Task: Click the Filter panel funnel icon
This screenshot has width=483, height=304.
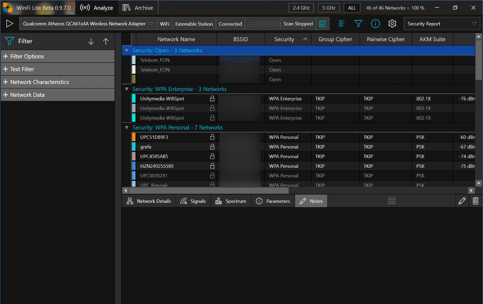Action: tap(9, 41)
